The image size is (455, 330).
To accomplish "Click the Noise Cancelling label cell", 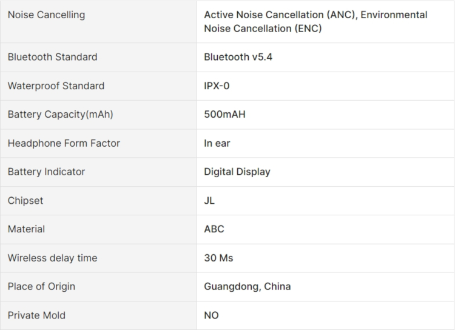I will [x=46, y=15].
